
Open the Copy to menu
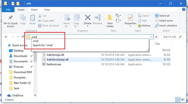[76, 21]
